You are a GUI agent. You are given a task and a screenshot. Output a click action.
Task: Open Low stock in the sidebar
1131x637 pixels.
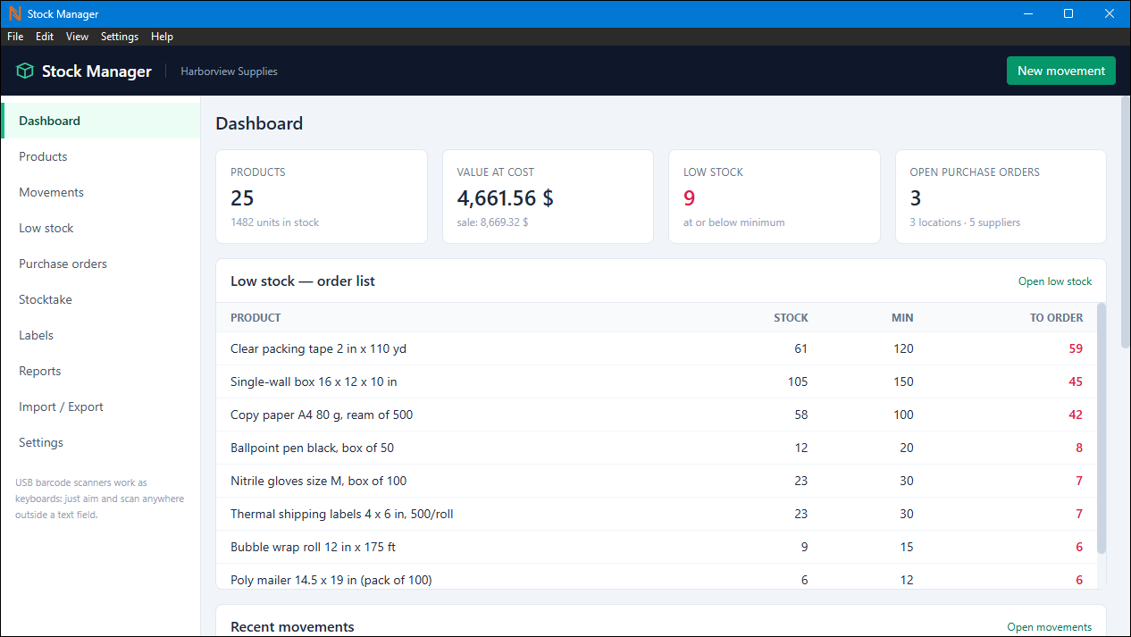point(101,228)
